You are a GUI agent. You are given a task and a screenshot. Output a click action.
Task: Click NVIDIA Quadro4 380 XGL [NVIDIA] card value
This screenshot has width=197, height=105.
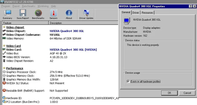click(x=73, y=50)
